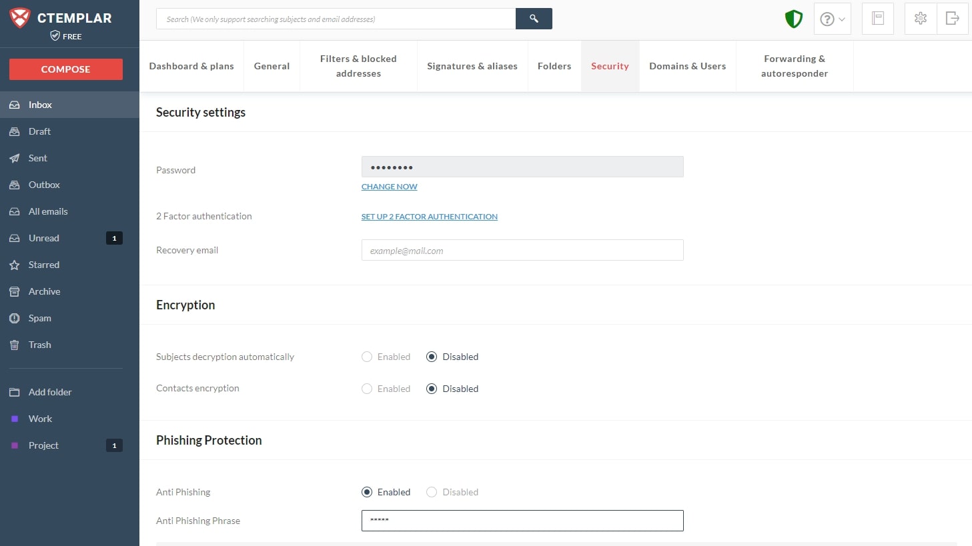Click the Trash bin icon
Screen dimensions: 972x546
[15, 345]
